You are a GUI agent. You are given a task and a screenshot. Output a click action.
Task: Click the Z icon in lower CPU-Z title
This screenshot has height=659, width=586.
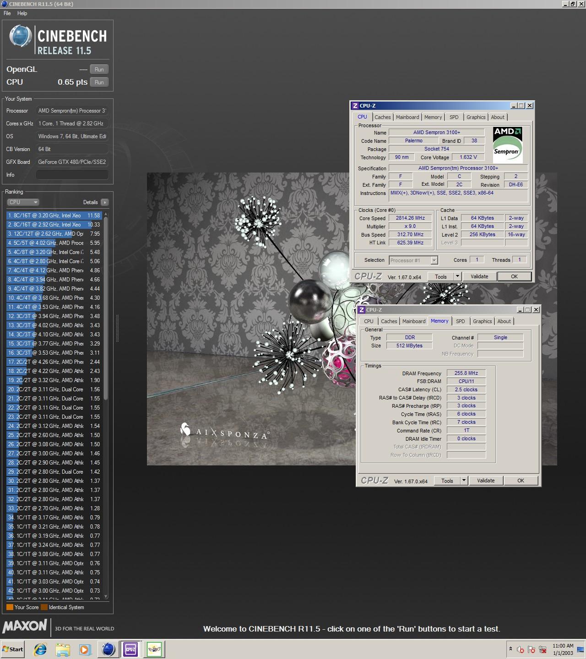click(x=361, y=310)
